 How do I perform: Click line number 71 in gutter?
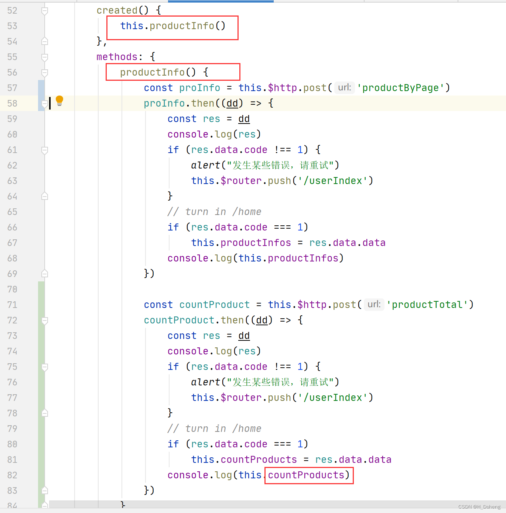(x=12, y=305)
